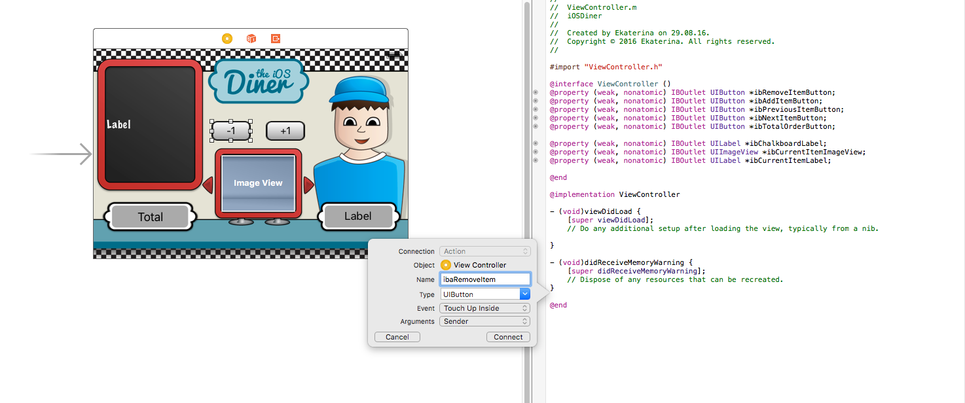
Task: Select the chalkboard Label on canvas
Action: (x=118, y=124)
